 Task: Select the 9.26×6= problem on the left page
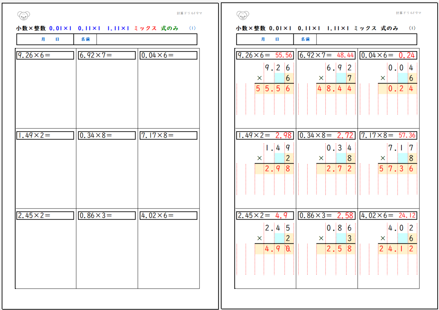[45, 55]
